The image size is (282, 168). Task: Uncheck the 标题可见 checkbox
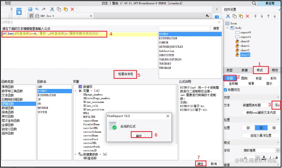click(x=226, y=90)
